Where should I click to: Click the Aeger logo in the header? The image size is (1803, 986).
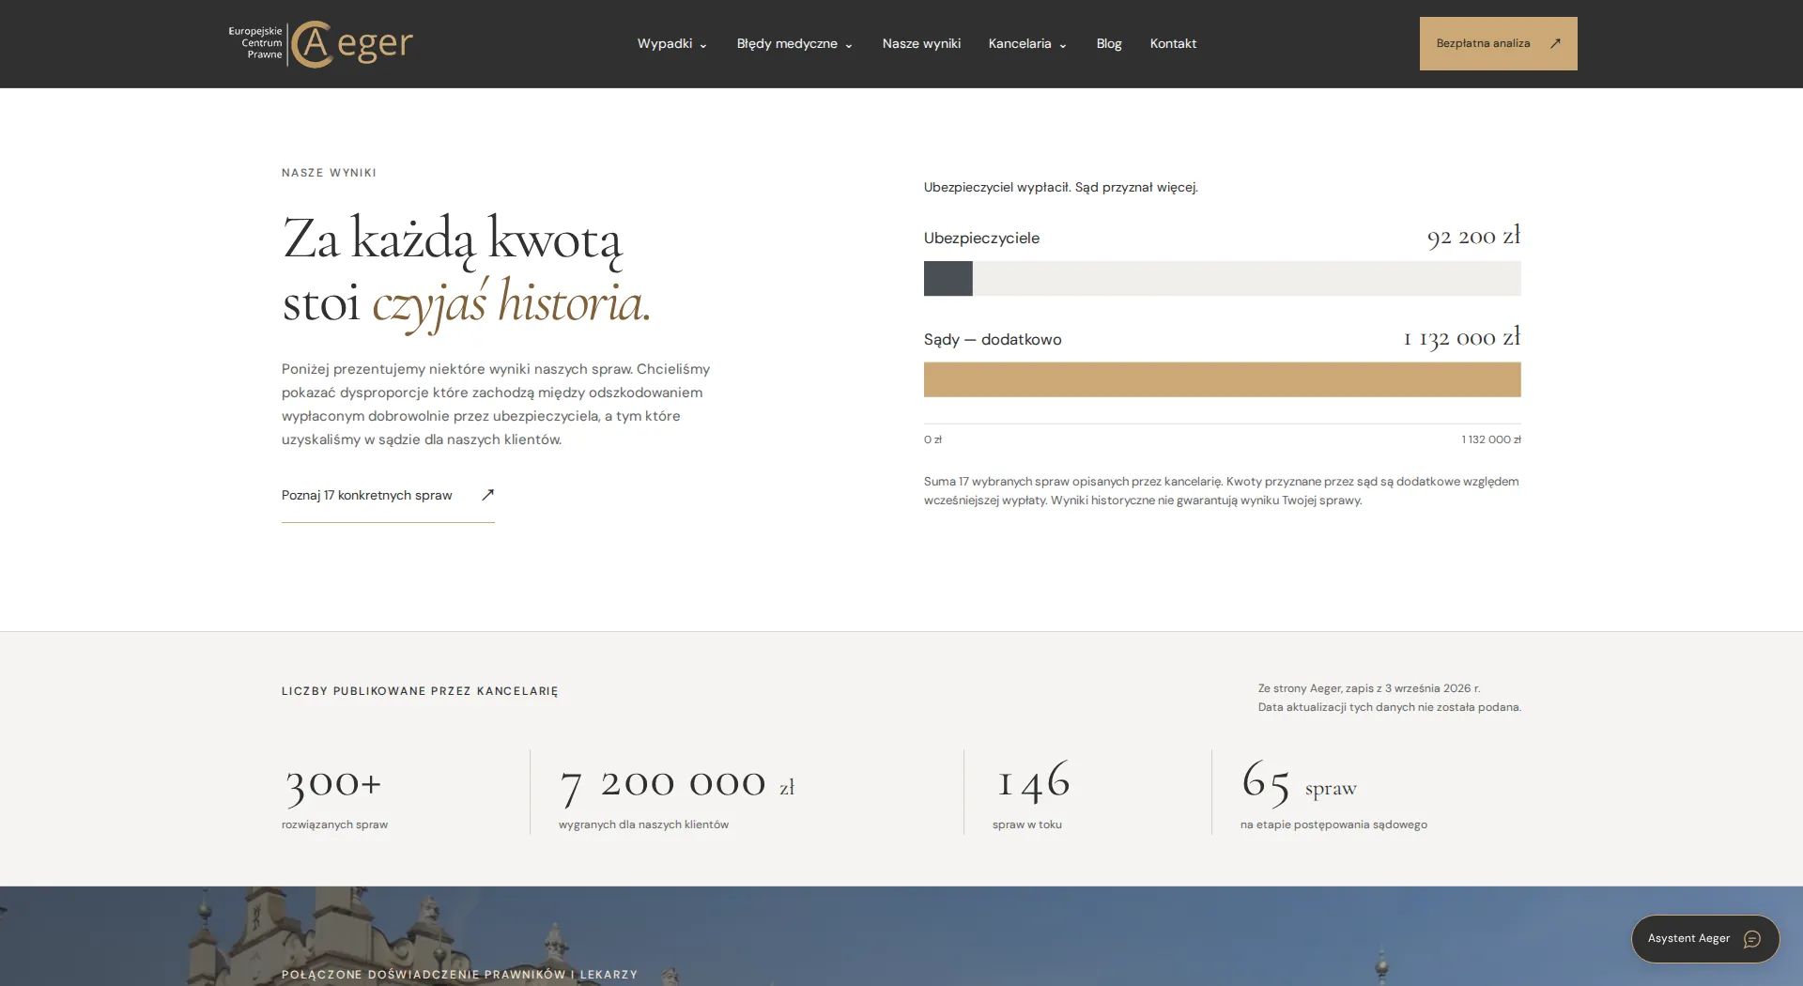(320, 44)
